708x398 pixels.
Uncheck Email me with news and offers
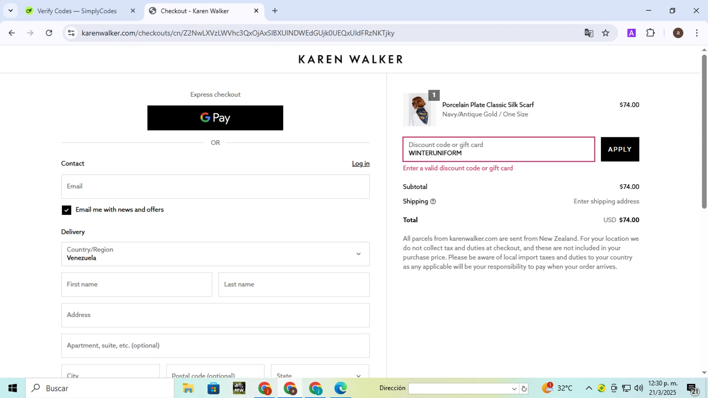[x=67, y=210]
